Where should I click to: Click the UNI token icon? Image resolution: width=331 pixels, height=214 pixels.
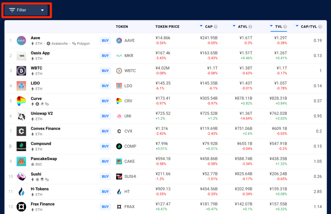tap(119, 116)
